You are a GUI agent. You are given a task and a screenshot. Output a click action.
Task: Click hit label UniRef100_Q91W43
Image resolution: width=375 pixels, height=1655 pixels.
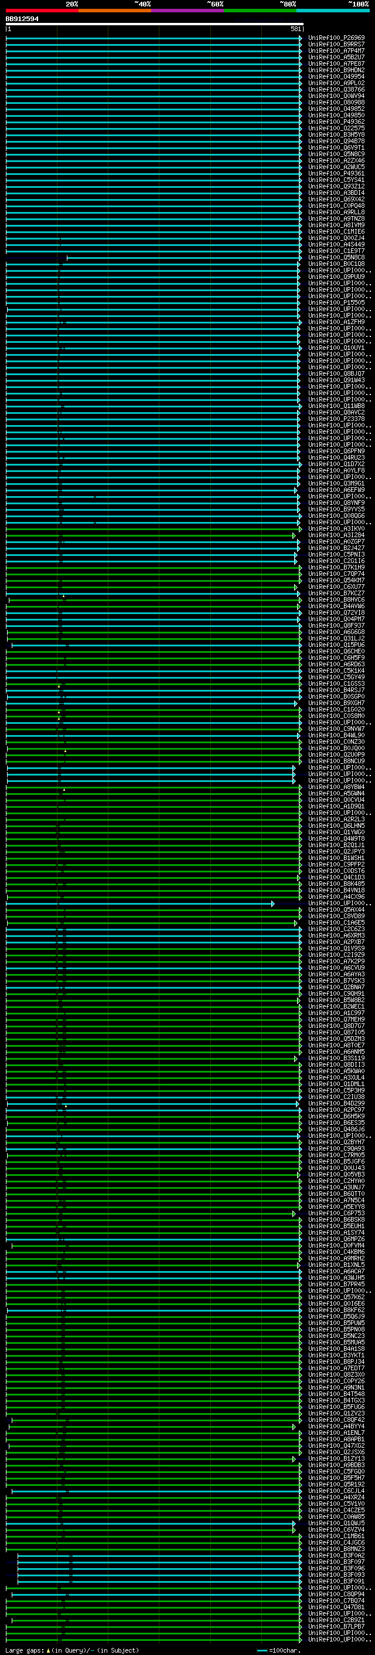(x=336, y=380)
